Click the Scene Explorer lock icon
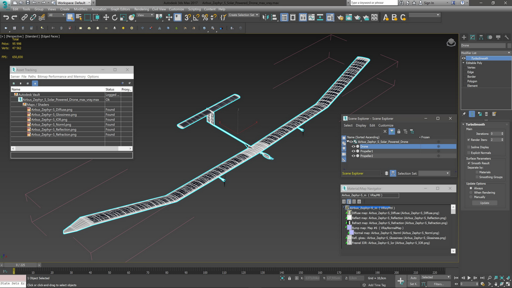This screenshot has height=288, width=512. pyautogui.click(x=399, y=131)
